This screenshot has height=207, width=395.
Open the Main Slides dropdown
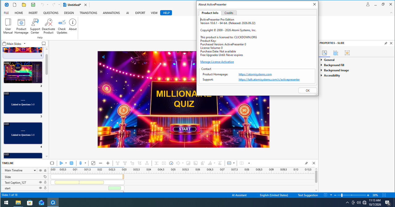(x=24, y=44)
